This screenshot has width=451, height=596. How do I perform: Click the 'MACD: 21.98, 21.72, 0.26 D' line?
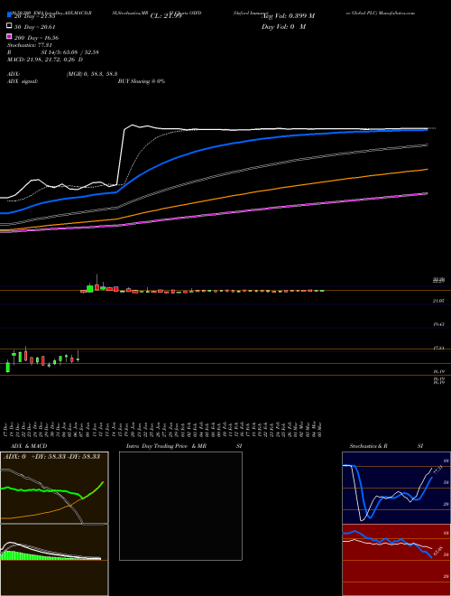click(x=45, y=60)
